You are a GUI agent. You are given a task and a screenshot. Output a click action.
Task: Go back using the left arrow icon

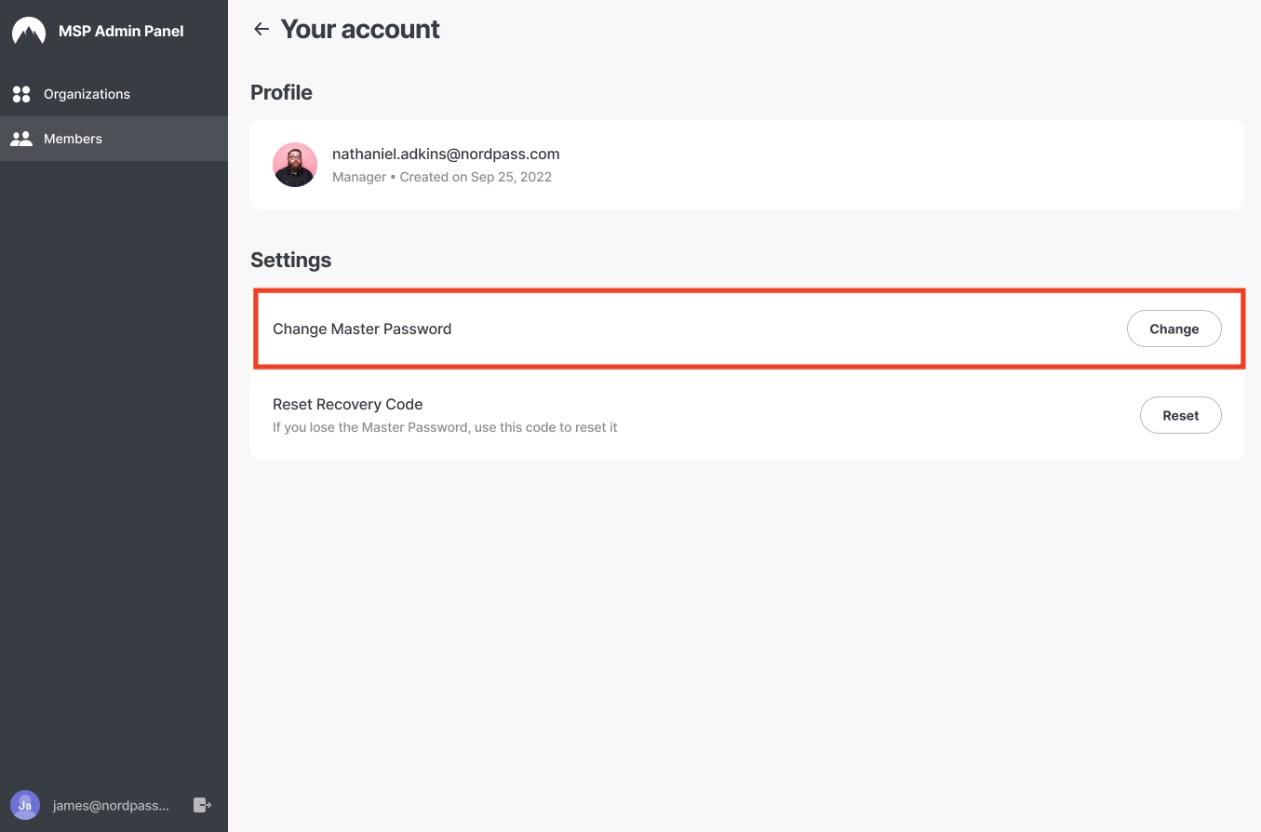click(262, 29)
